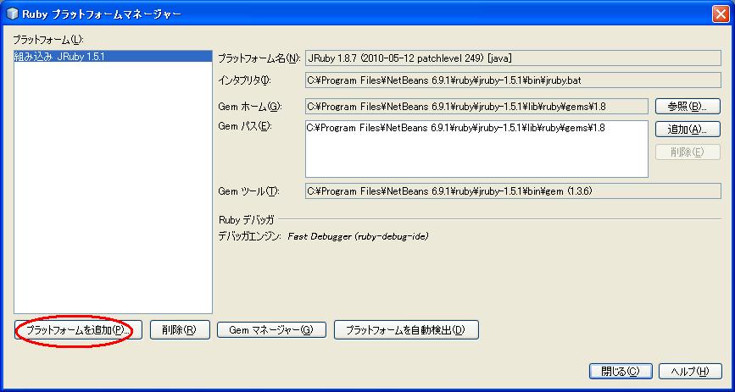
Task: Click the 閉じる(C) button
Action: tap(621, 372)
